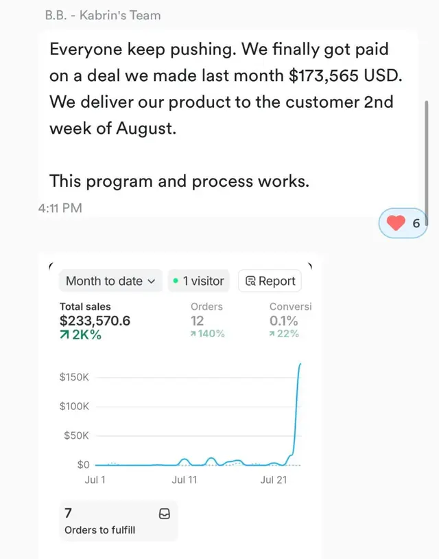This screenshot has width=439, height=559.
Task: Click the 4:11 PM message timestamp
Action: click(60, 207)
